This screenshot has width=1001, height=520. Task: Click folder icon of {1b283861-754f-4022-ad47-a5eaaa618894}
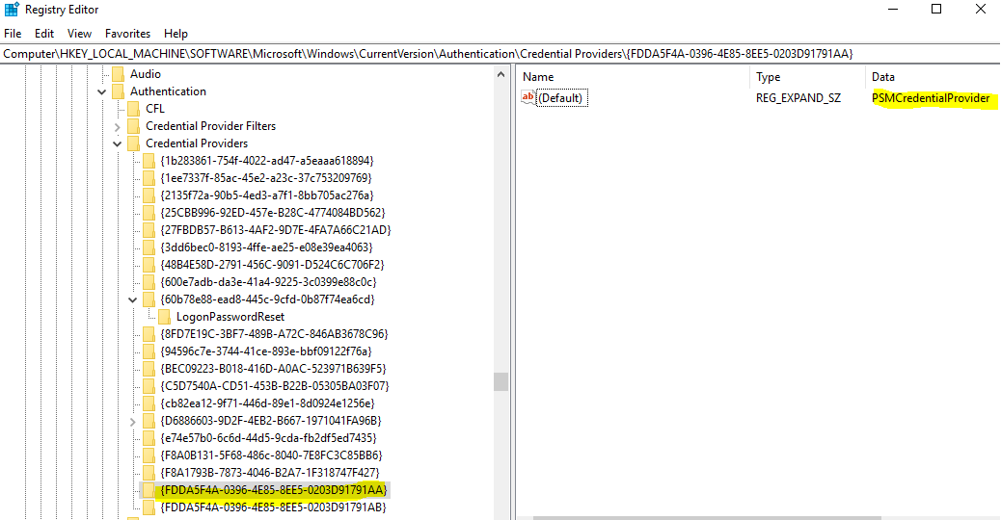[149, 161]
